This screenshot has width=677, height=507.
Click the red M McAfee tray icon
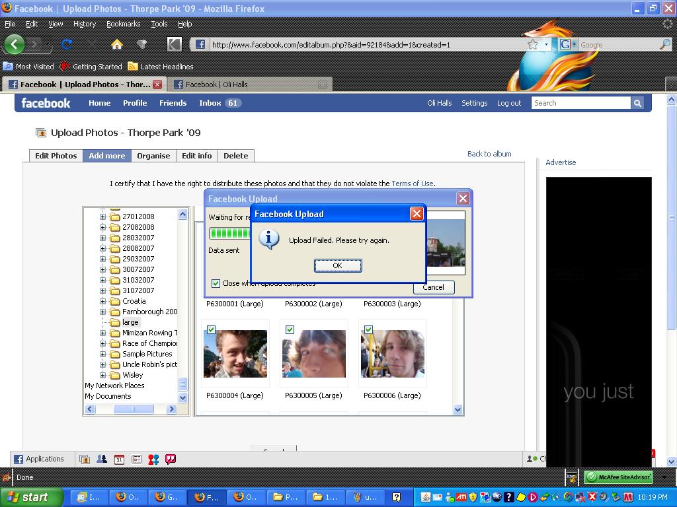click(627, 497)
